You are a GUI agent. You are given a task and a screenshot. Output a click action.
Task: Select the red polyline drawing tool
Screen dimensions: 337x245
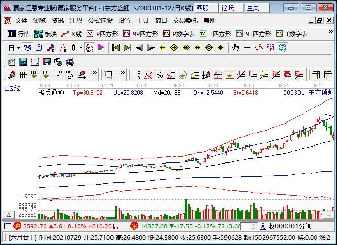tap(259, 48)
